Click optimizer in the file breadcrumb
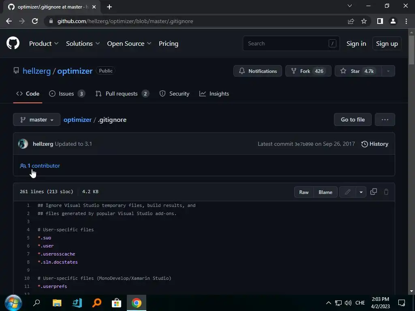The image size is (415, 311). pyautogui.click(x=77, y=119)
